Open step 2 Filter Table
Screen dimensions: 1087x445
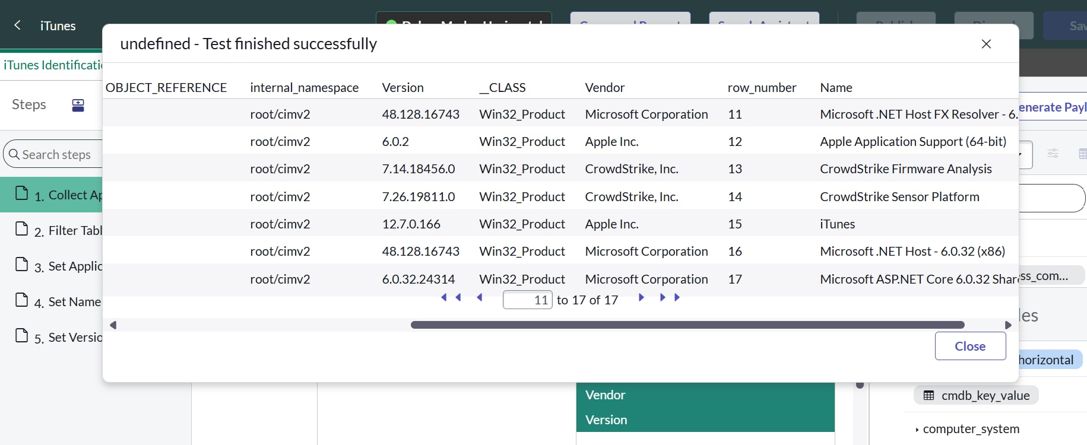click(x=52, y=230)
